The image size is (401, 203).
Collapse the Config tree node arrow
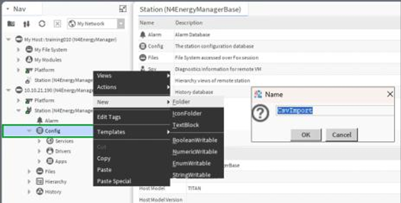(x=29, y=131)
